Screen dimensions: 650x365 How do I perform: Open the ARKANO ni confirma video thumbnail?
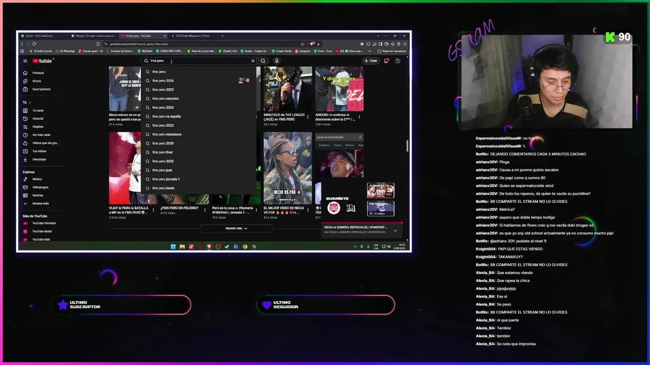(339, 89)
